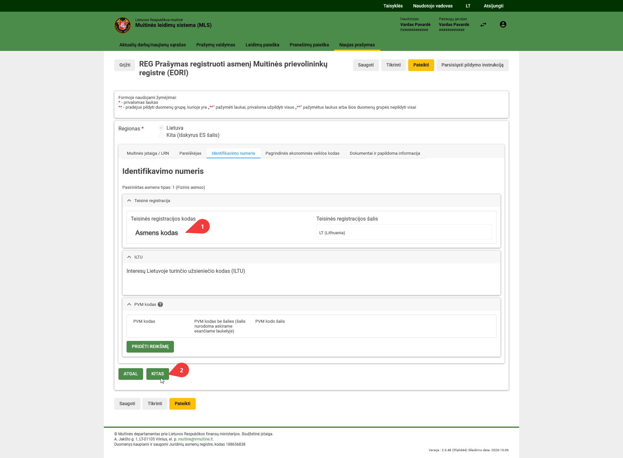
Task: Go to Prašymų valdymas menu
Action: pyautogui.click(x=216, y=45)
